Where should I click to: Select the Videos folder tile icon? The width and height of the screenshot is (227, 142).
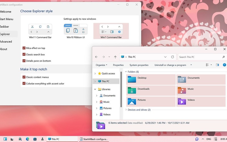(x=182, y=101)
